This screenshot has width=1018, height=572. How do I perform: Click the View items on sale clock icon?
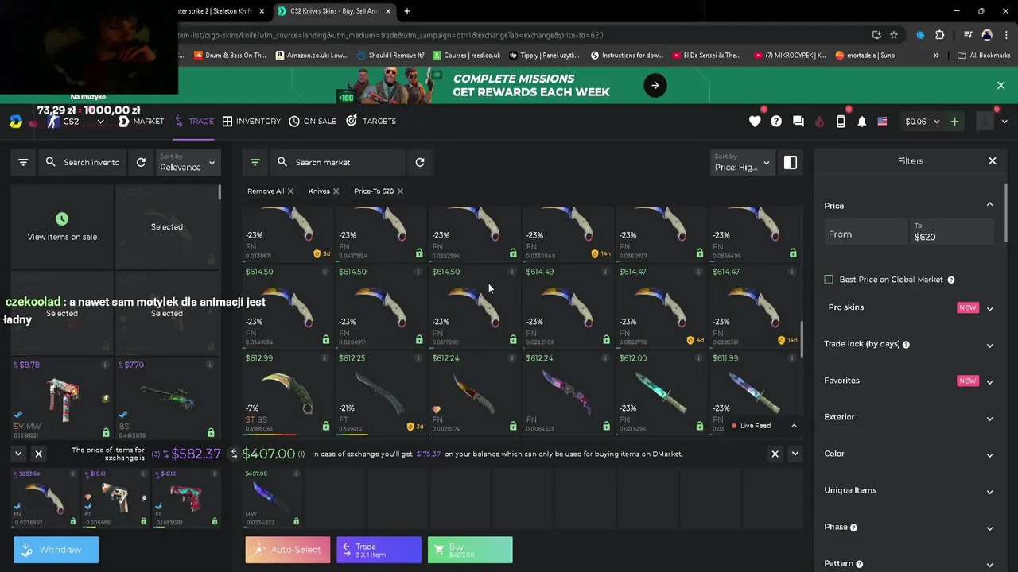coord(62,218)
